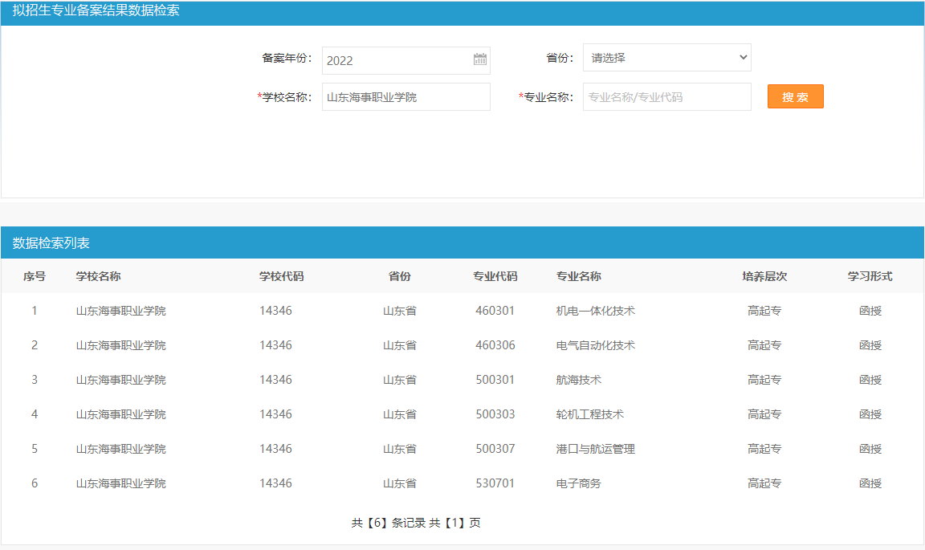
Task: Click the 学校名称 input field
Action: 405,97
